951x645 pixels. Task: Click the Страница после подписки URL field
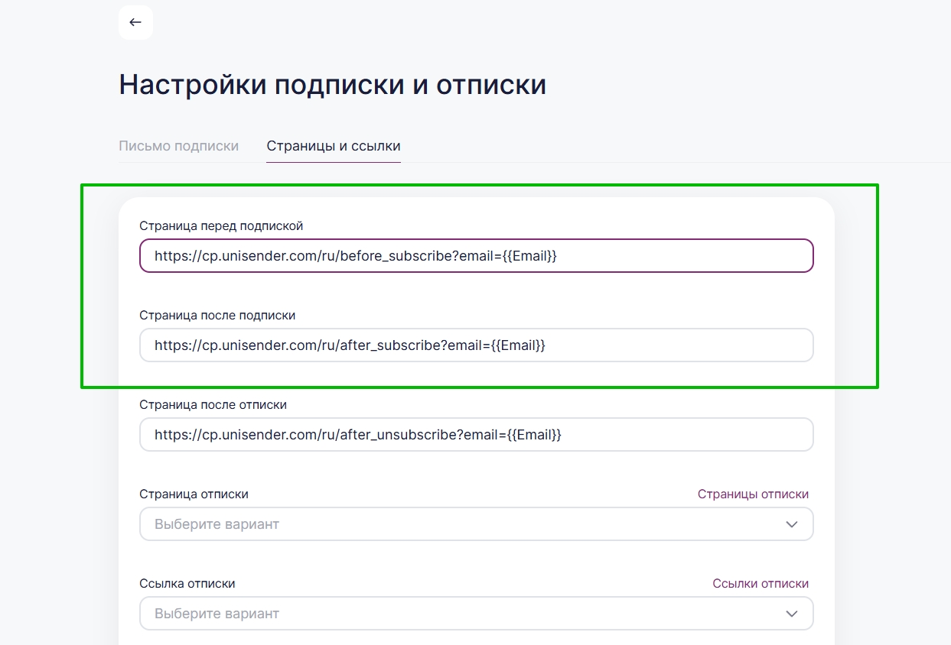(x=476, y=345)
